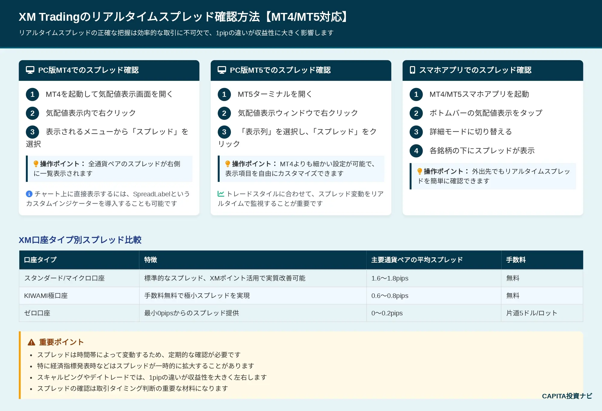This screenshot has height=411, width=602.
Task: Click step text 詳細モードに切り替える
Action: (x=471, y=132)
